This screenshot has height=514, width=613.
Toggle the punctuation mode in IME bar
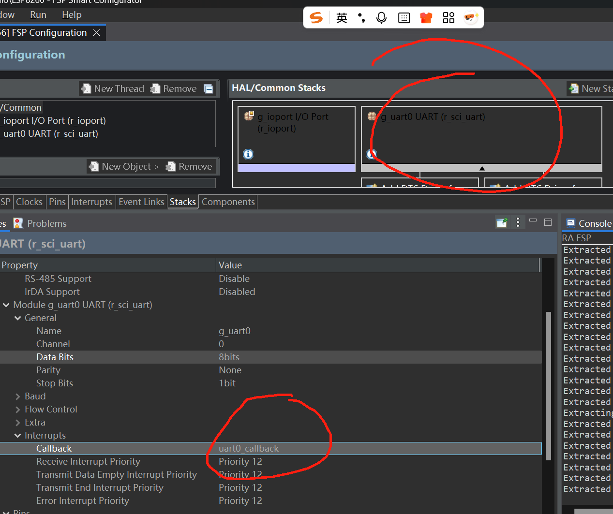[361, 18]
